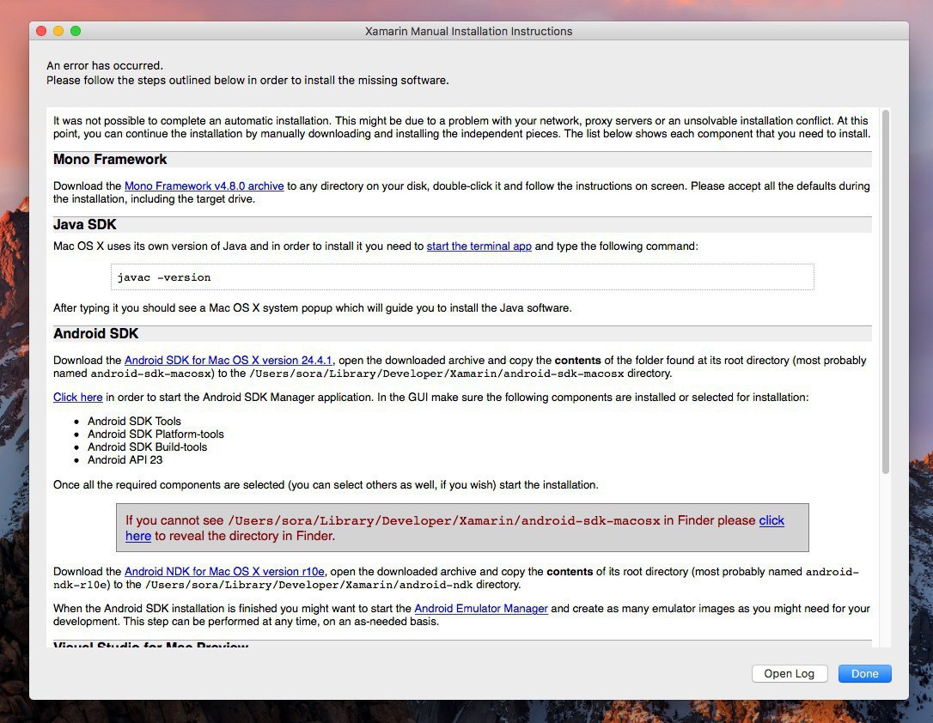Open Android SDK for Mac OS X download link
Screen dimensions: 933x723
point(229,361)
